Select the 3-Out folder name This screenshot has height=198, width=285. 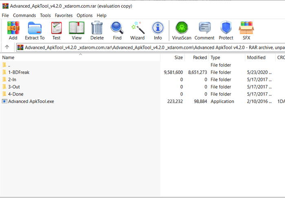tap(14, 87)
